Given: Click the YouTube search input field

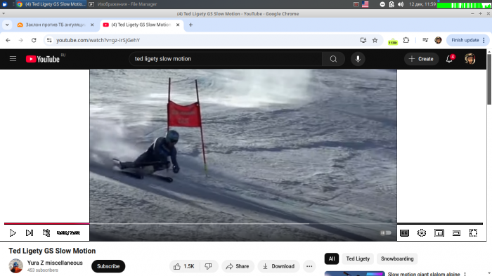Looking at the screenshot, I should [x=226, y=59].
